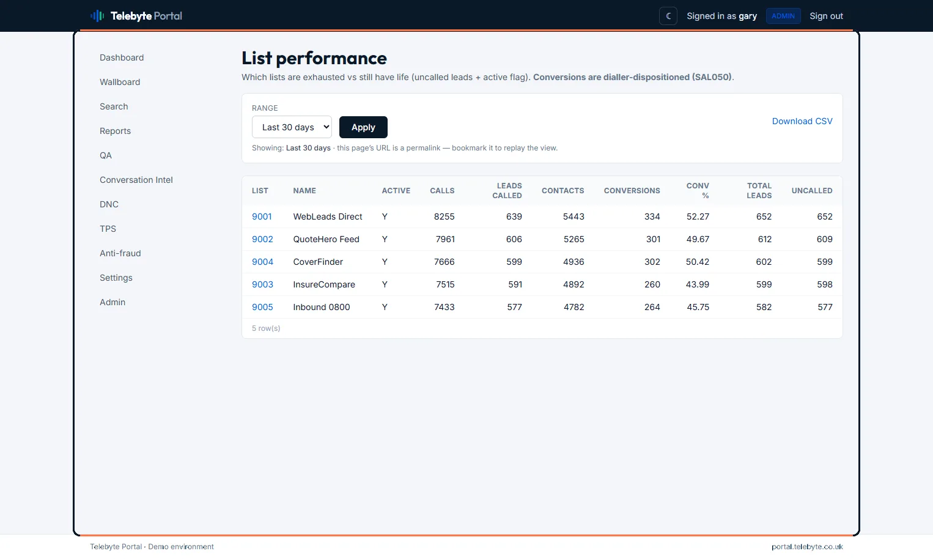Click the Telebyte Portal brand title
Screen dimensions: 933x559
[146, 16]
